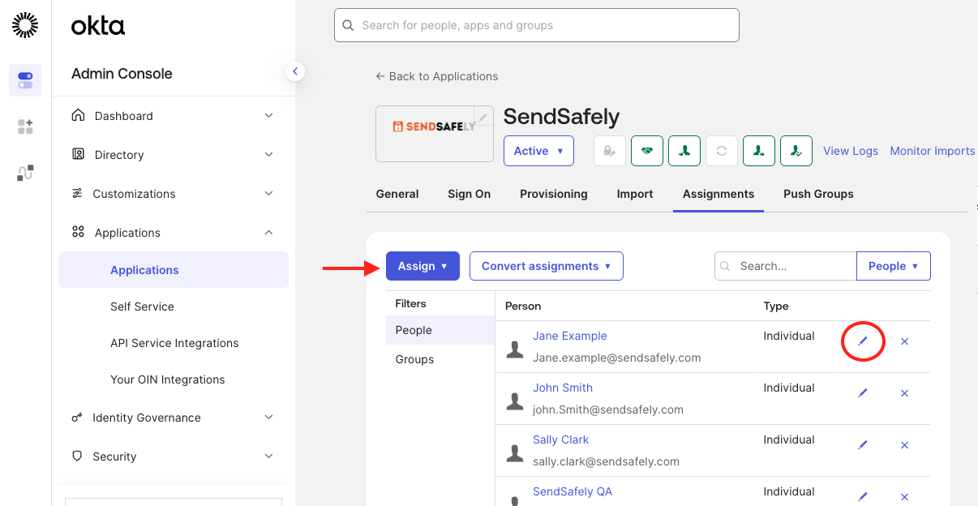Click the Dashboard home icon

click(x=78, y=115)
